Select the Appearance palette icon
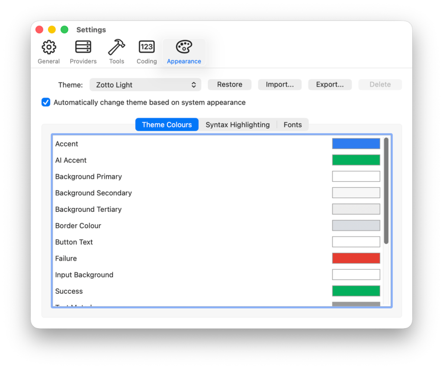The image size is (443, 369). click(184, 47)
